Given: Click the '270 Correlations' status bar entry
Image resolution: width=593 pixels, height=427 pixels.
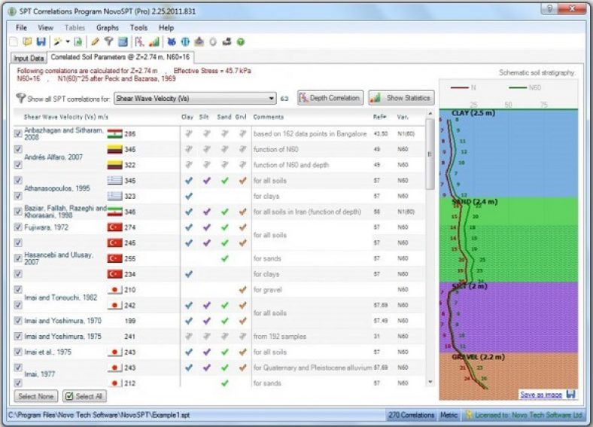Looking at the screenshot, I should click(x=411, y=415).
